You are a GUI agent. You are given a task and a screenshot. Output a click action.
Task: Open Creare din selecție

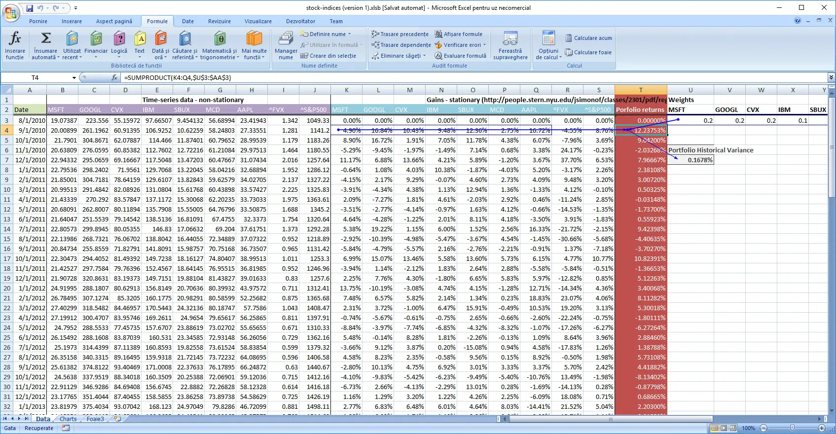[x=328, y=56]
